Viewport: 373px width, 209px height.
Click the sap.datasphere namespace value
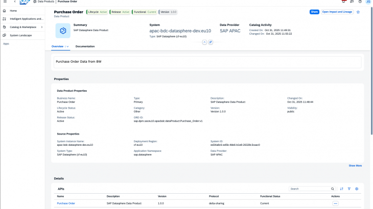point(143,154)
